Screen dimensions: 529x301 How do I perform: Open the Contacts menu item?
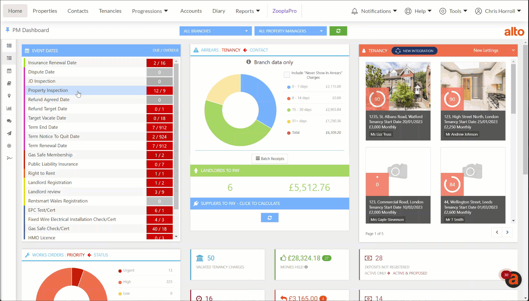78,11
